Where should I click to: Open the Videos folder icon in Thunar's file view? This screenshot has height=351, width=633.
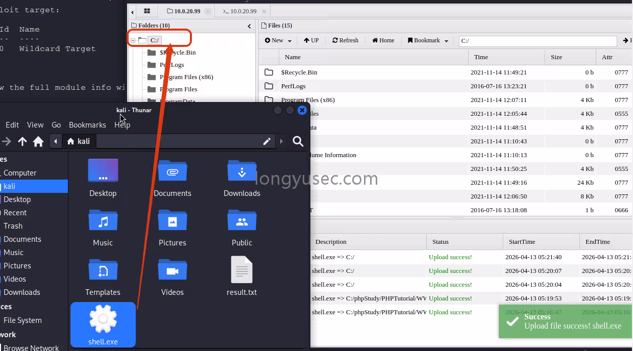coord(173,269)
